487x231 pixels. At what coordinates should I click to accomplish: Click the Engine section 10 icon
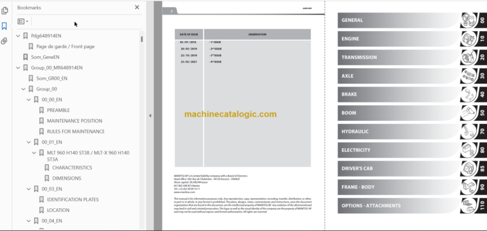469,39
